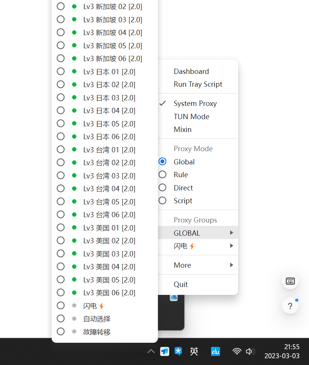The height and width of the screenshot is (365, 309).
Task: Select proxy Lv3 台湾 01 [2.0]
Action: [x=105, y=149]
